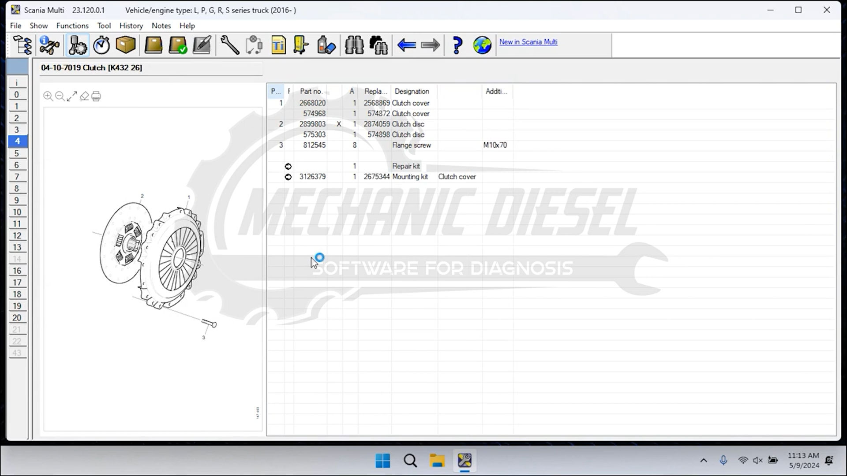Image resolution: width=847 pixels, height=476 pixels.
Task: Select main group 13 in the sidebar
Action: pos(17,247)
